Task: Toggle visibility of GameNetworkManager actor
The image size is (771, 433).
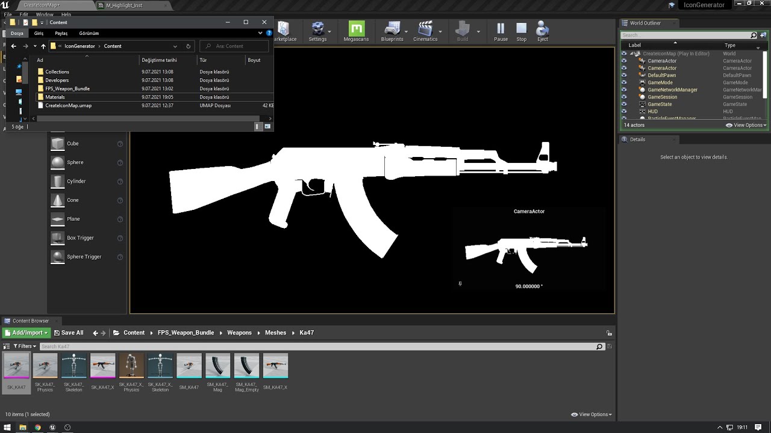Action: (x=624, y=90)
